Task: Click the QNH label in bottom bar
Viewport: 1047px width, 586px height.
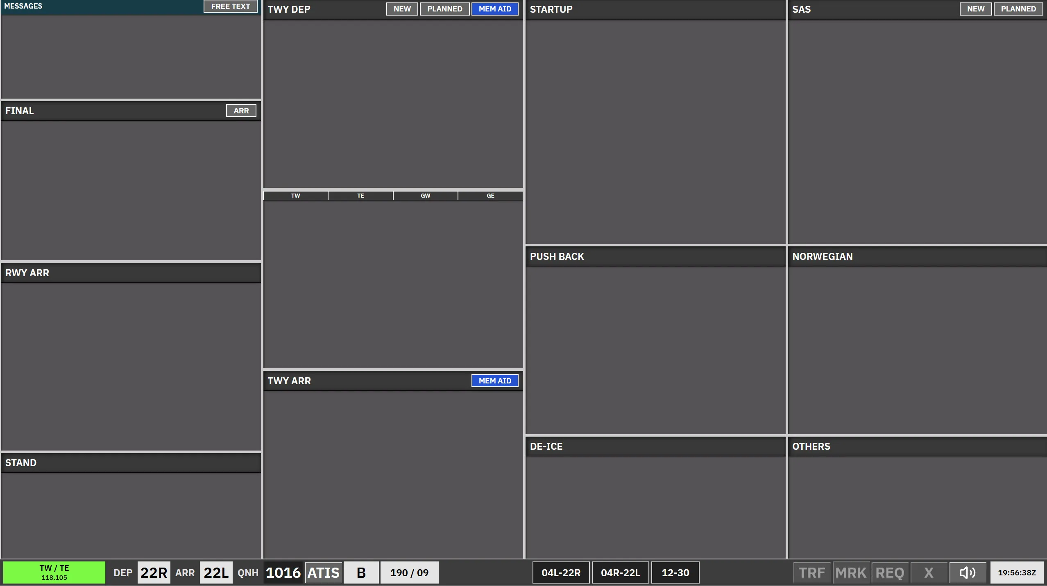Action: tap(248, 573)
